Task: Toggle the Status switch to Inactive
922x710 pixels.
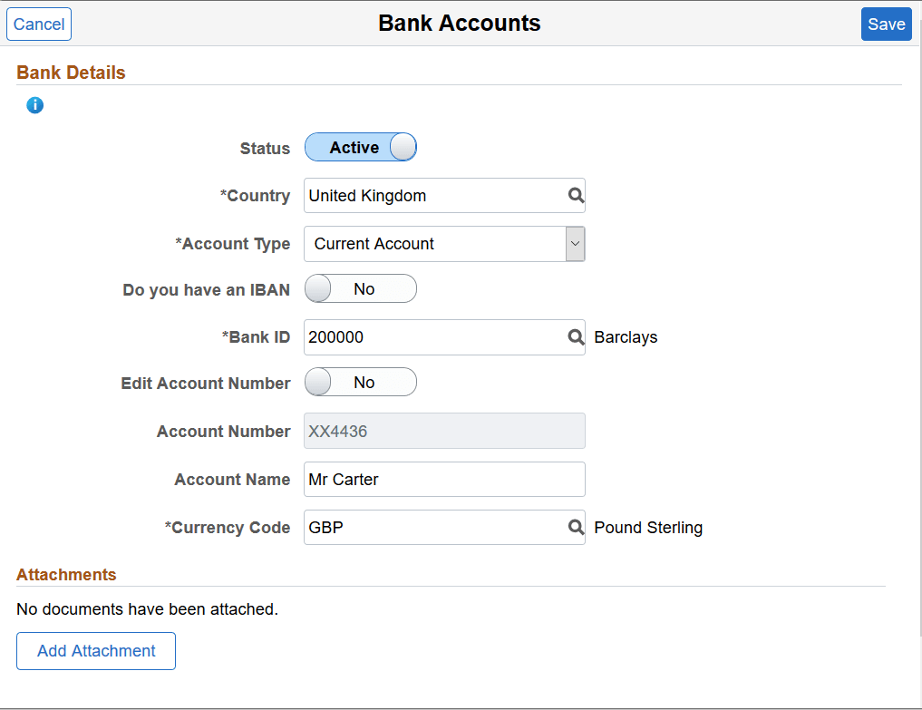Action: click(361, 147)
